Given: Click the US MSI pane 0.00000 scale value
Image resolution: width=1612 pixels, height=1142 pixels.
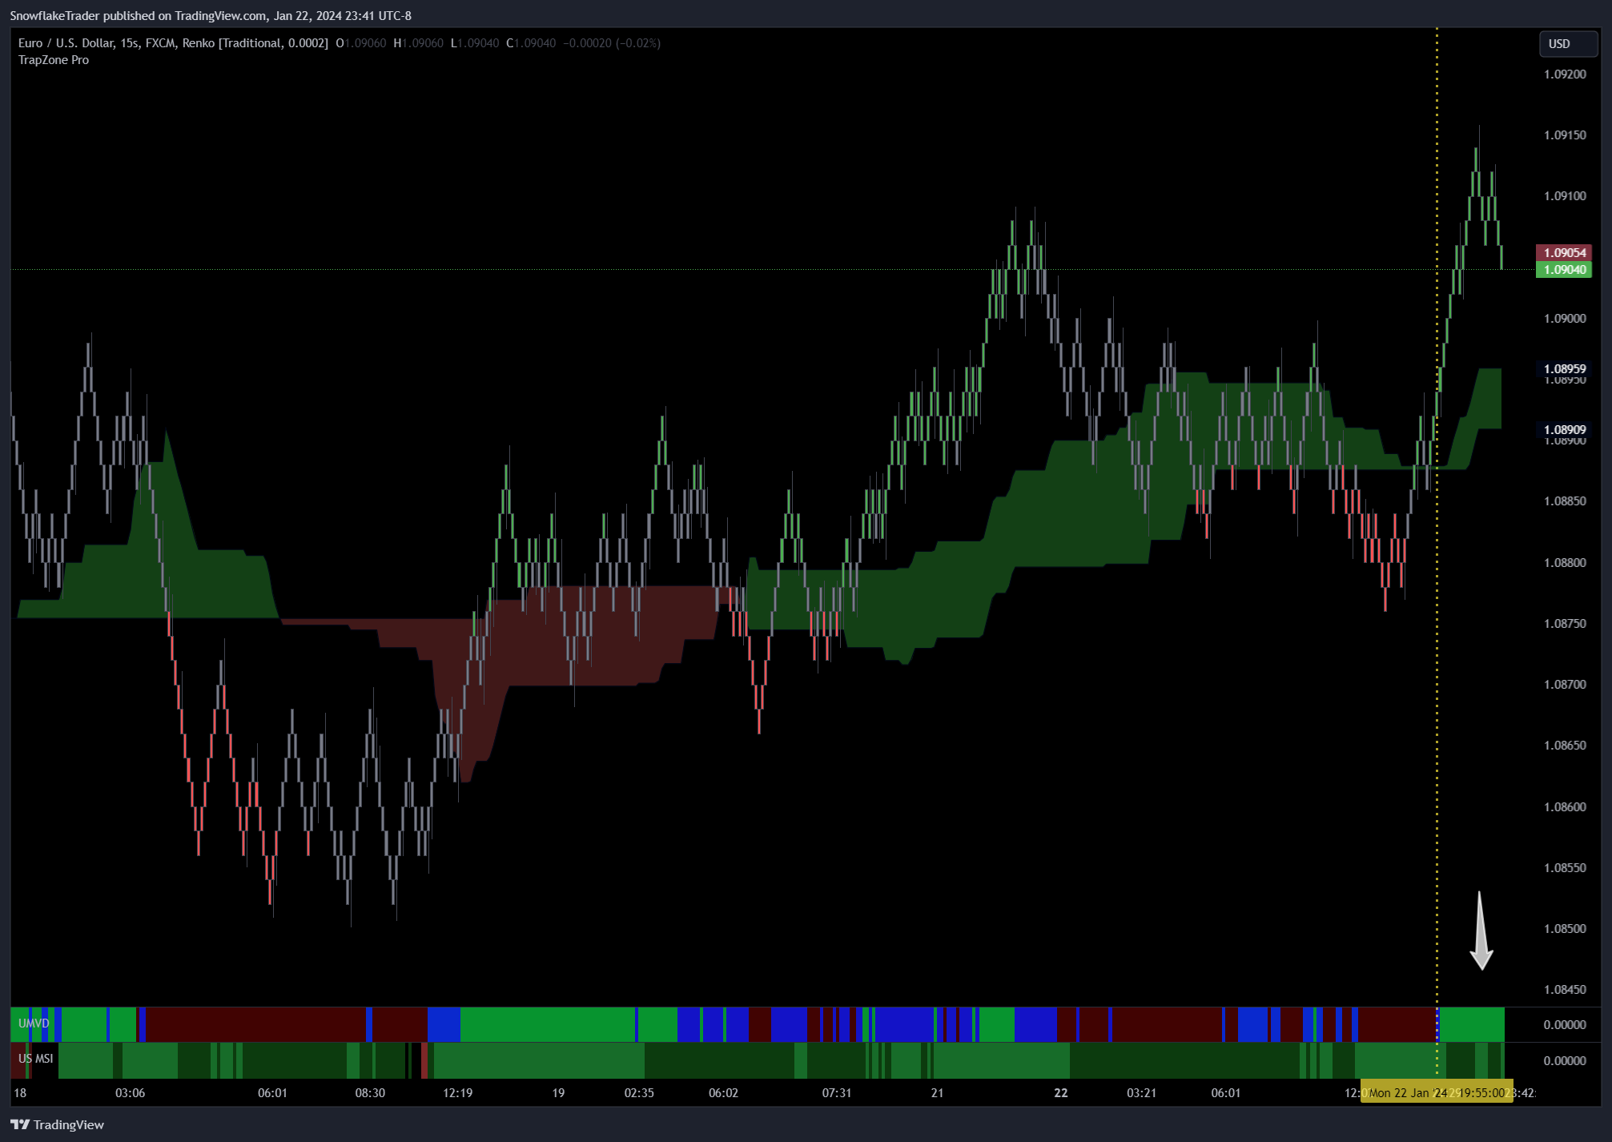Looking at the screenshot, I should [1565, 1061].
